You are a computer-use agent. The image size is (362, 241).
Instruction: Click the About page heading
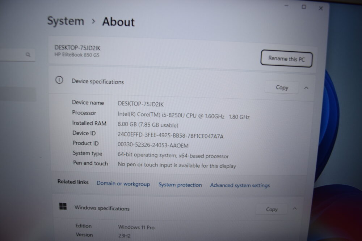coord(118,22)
